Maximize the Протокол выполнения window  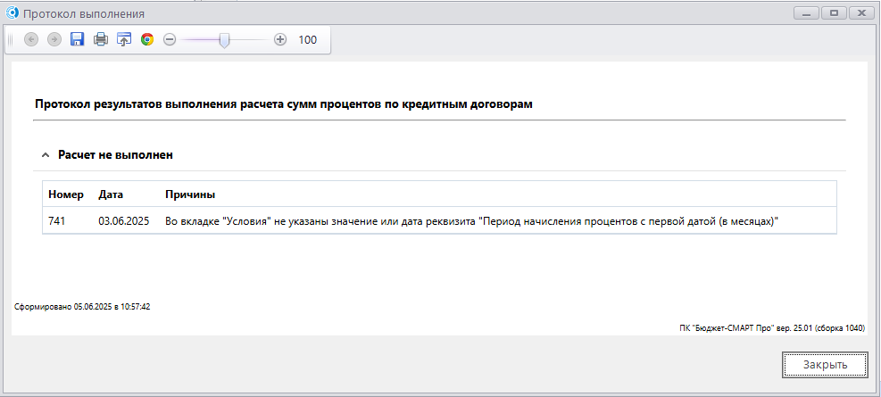835,13
